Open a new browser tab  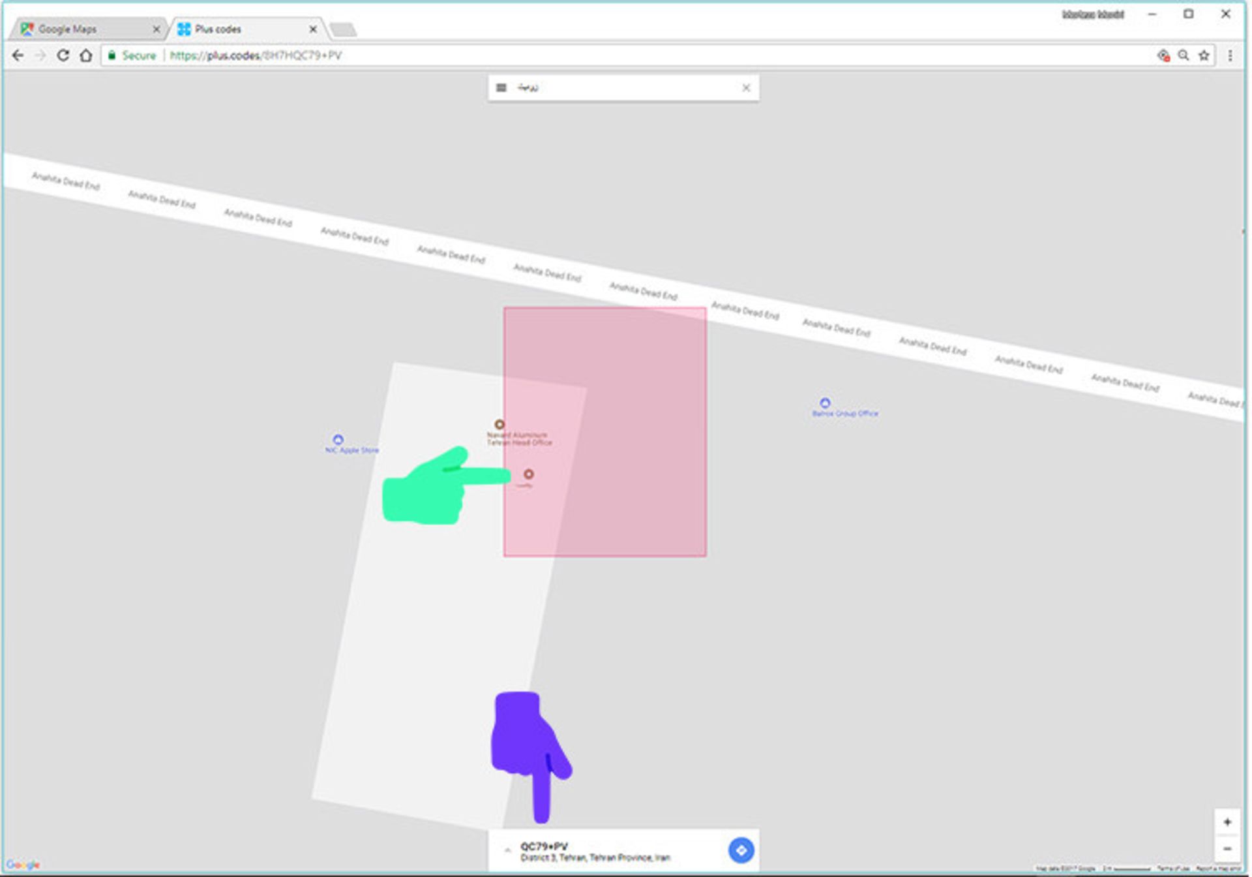click(x=342, y=29)
